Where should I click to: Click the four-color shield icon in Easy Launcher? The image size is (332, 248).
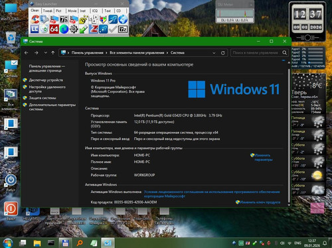(103, 19)
